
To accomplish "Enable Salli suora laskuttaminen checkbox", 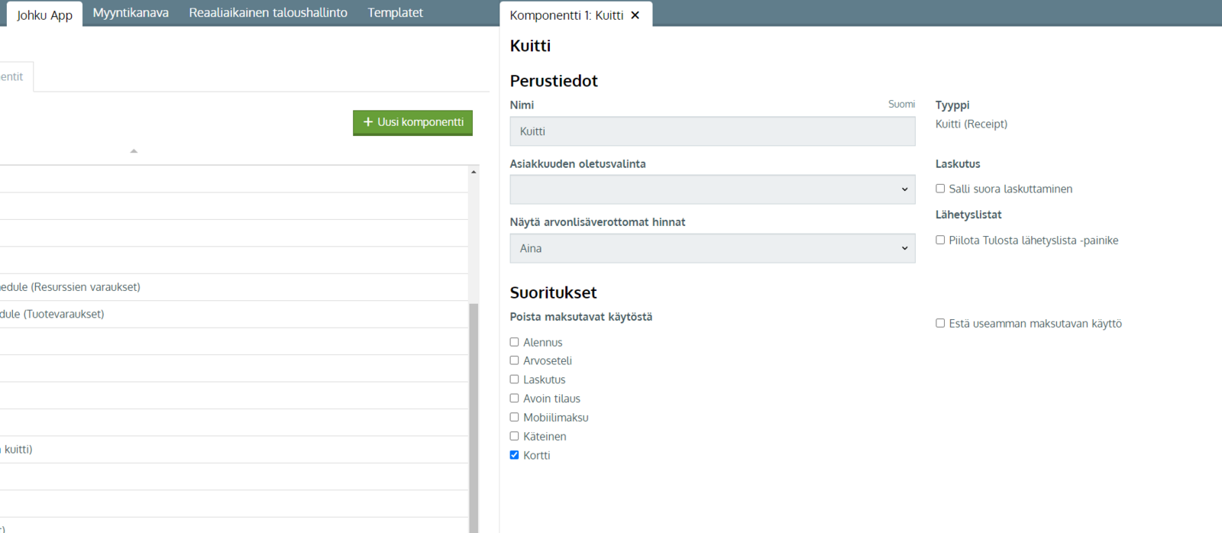I will (940, 189).
